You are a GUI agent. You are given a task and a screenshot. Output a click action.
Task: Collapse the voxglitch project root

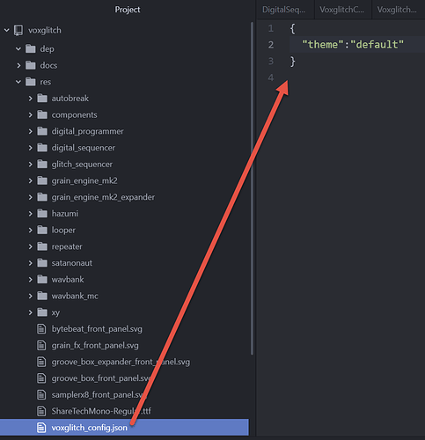(6, 30)
